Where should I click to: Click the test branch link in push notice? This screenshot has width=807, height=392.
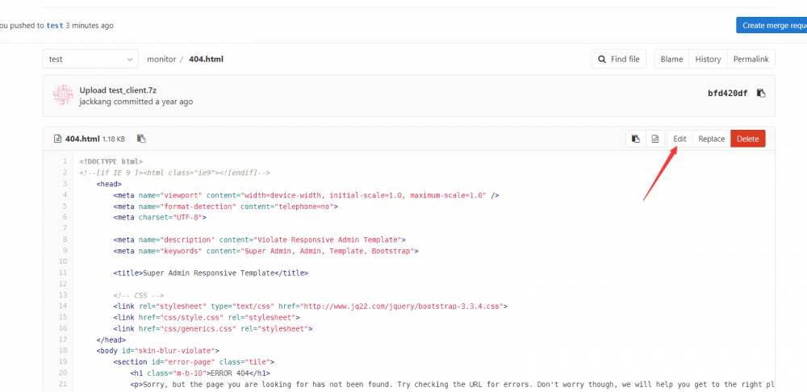pyautogui.click(x=55, y=25)
